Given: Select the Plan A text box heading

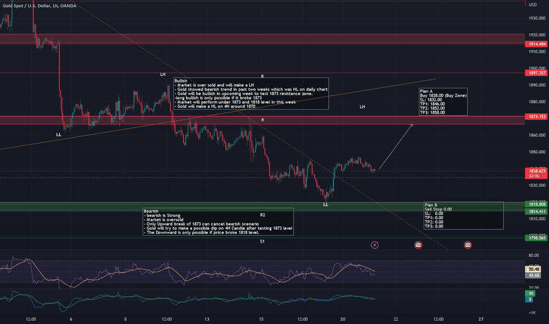Looking at the screenshot, I should click(426, 91).
